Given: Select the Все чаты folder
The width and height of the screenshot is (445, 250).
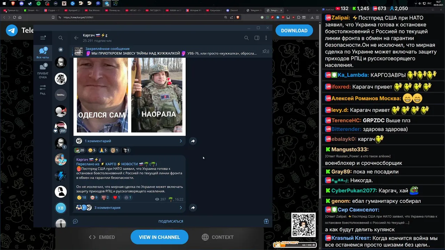Looking at the screenshot, I should 43,53.
